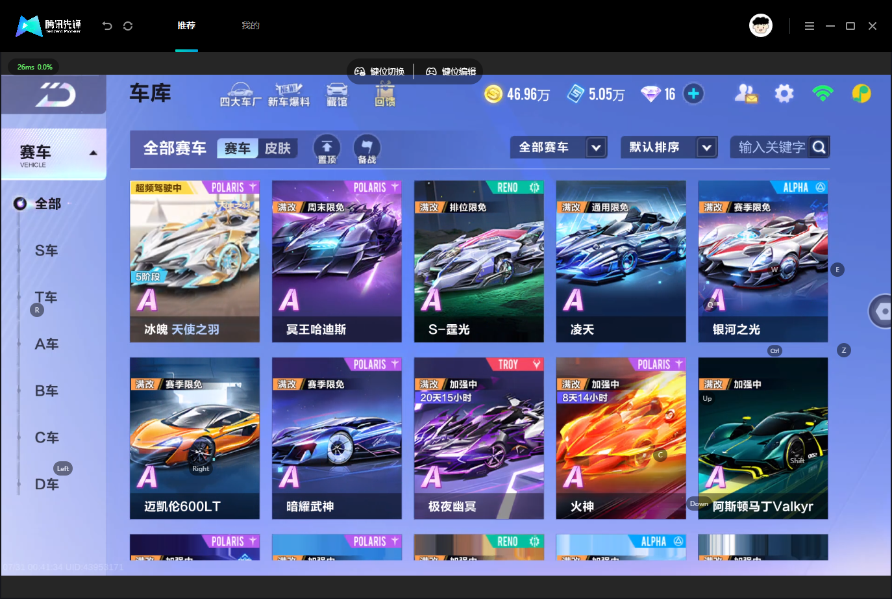Image resolution: width=892 pixels, height=599 pixels.
Task: Open 全部赛车 filter dropdown
Action: click(x=559, y=147)
